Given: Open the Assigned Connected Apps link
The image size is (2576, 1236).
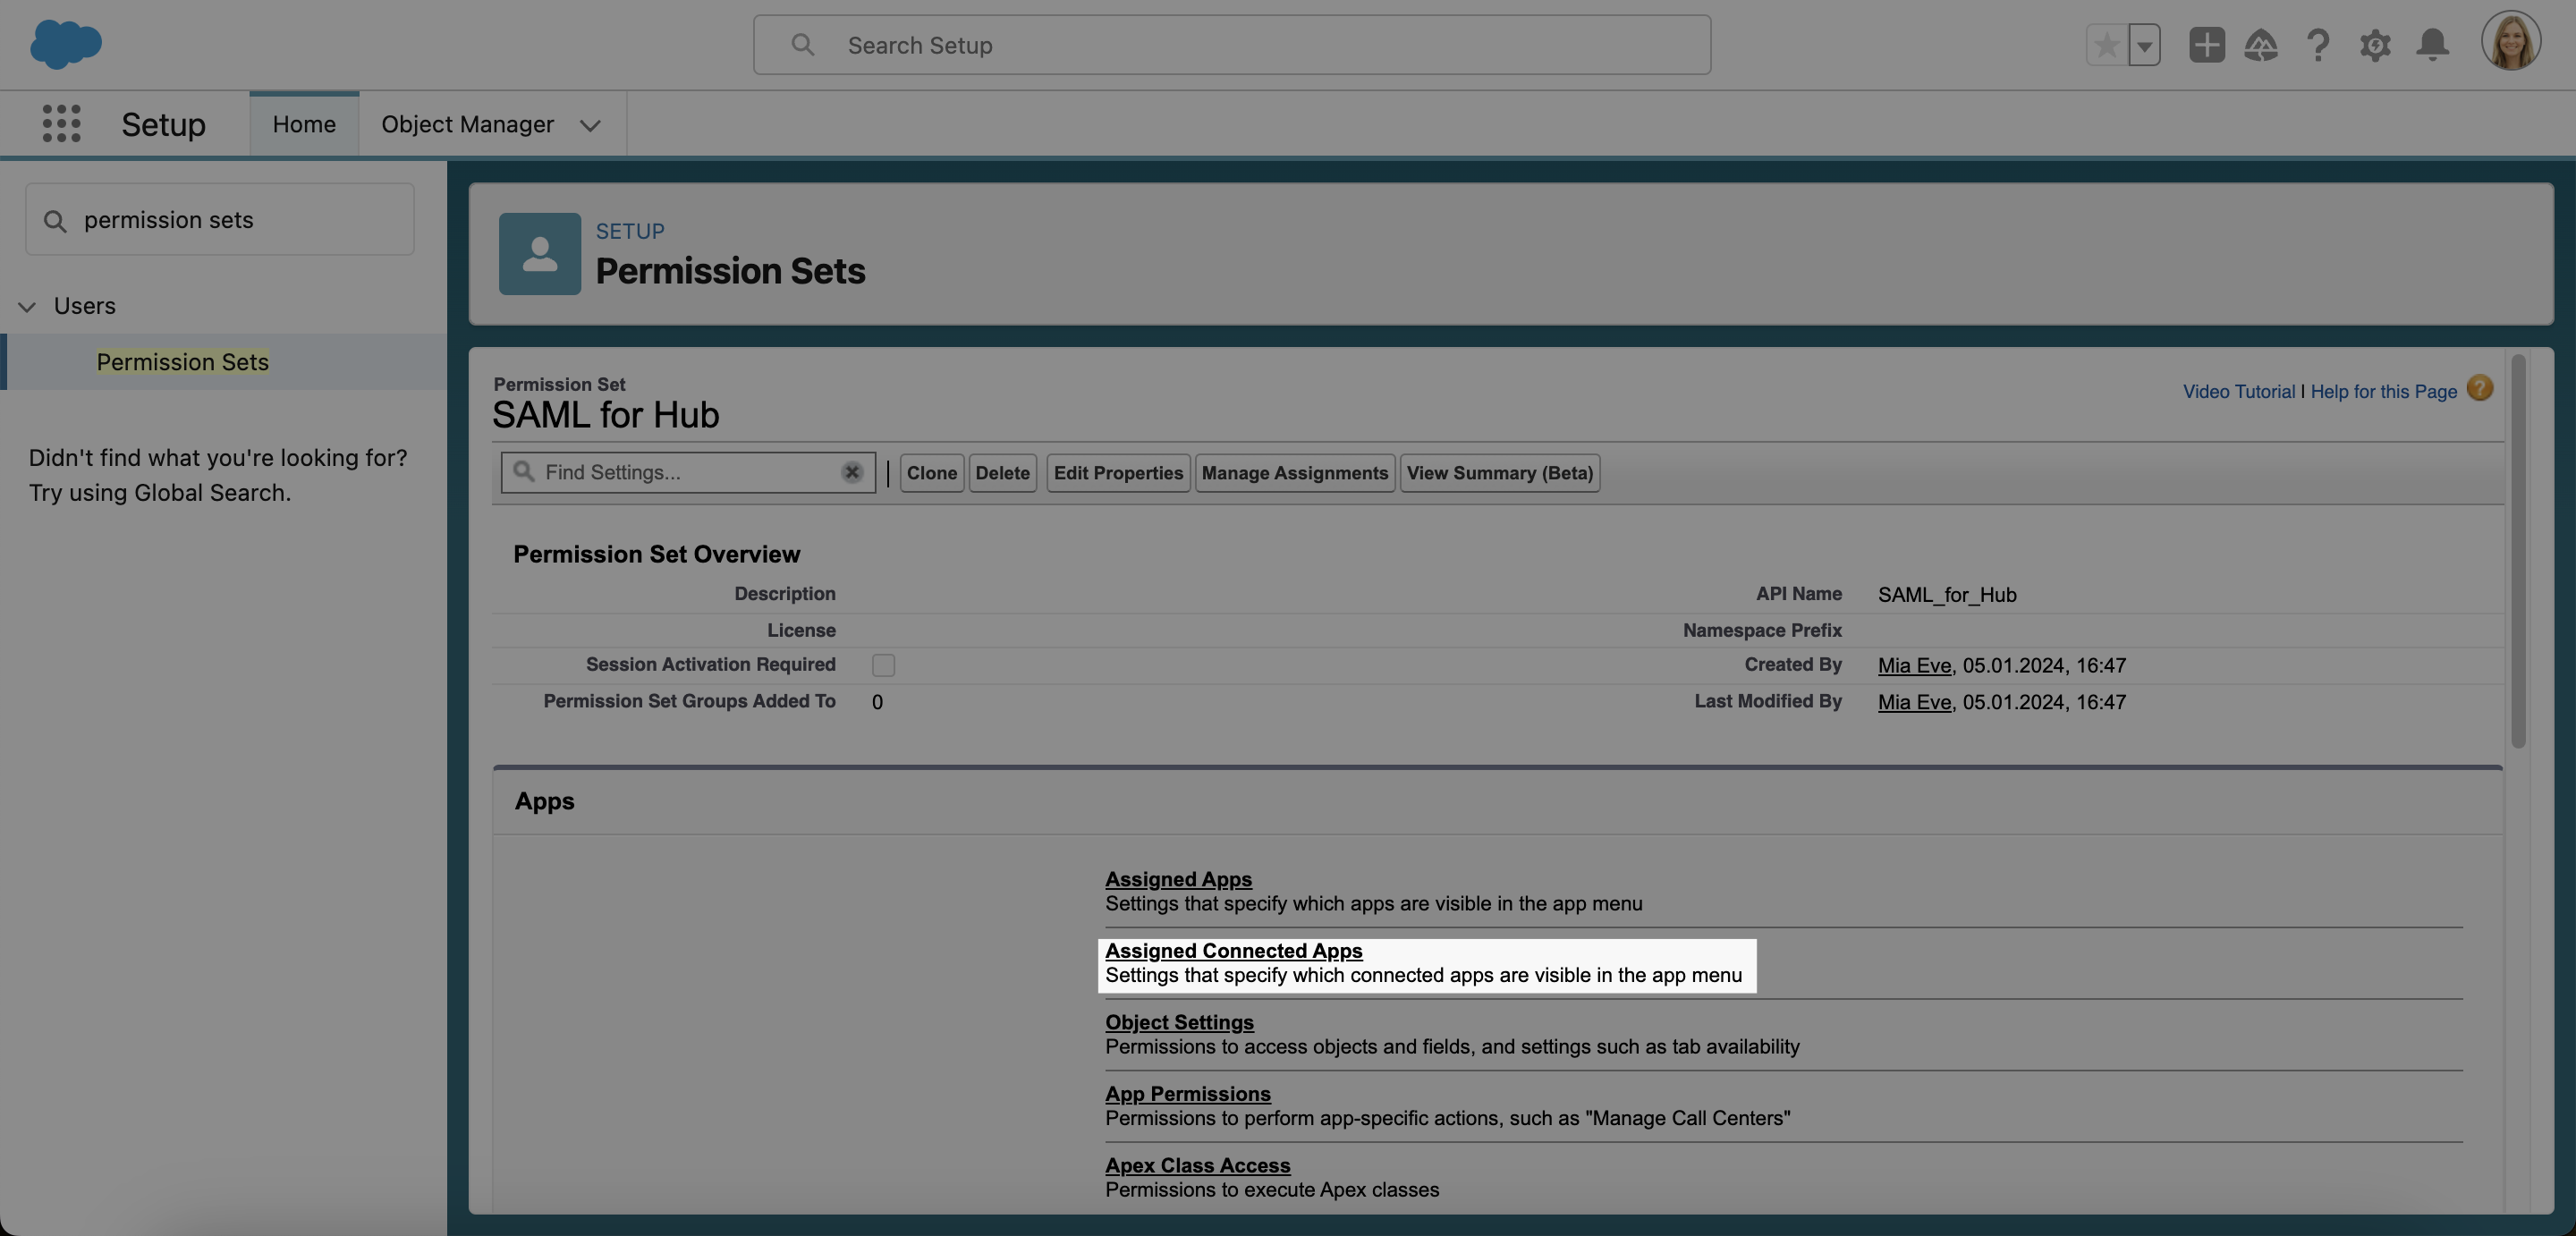Looking at the screenshot, I should point(1233,951).
